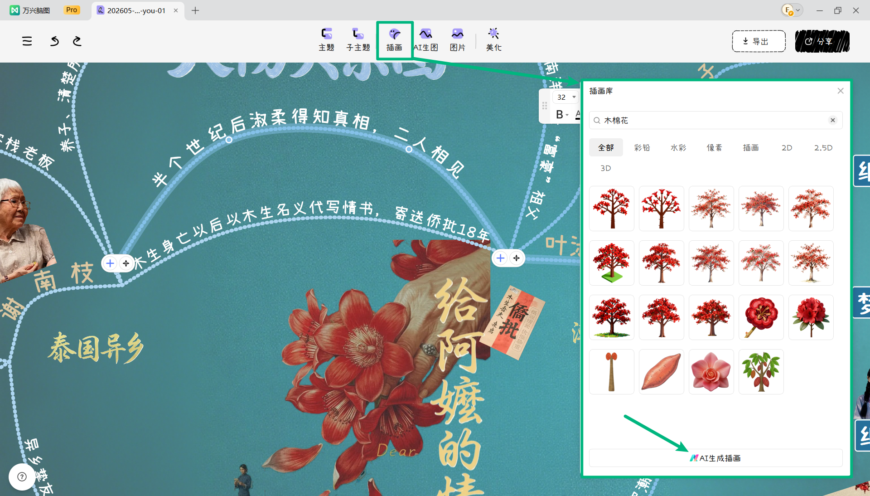The width and height of the screenshot is (870, 496).
Task: Insert first red kapok tree illustration
Action: coord(612,209)
